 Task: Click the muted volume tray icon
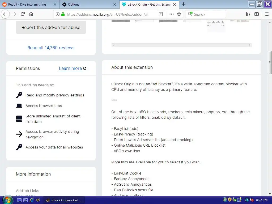click(252, 200)
